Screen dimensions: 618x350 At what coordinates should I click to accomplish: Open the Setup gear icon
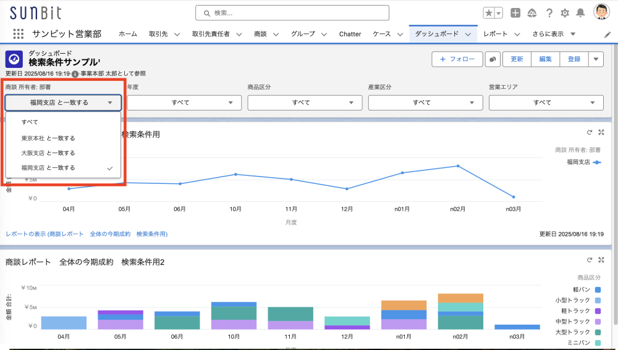tap(564, 13)
